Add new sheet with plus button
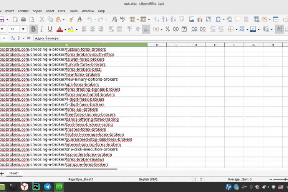The width and height of the screenshot is (288, 192). click(2, 174)
